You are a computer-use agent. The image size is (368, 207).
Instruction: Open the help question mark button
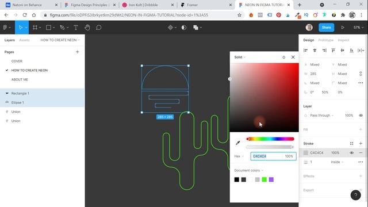coord(355,195)
